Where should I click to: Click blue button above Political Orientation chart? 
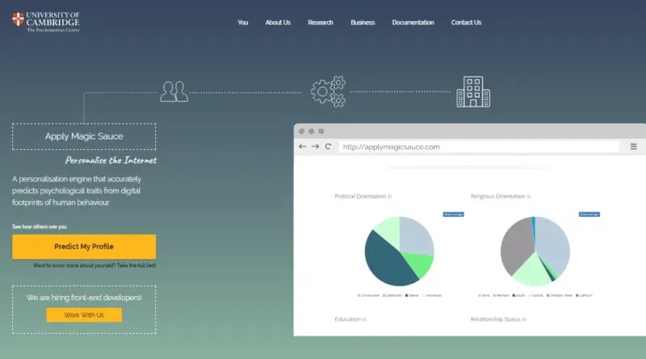(453, 215)
